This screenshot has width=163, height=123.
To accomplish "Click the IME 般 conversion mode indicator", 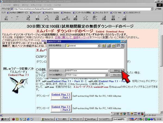I will tap(118, 114).
